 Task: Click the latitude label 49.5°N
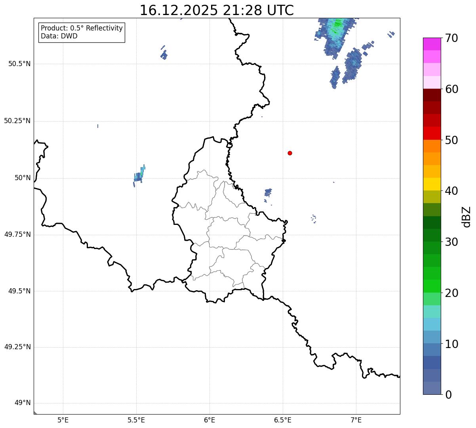(x=19, y=291)
